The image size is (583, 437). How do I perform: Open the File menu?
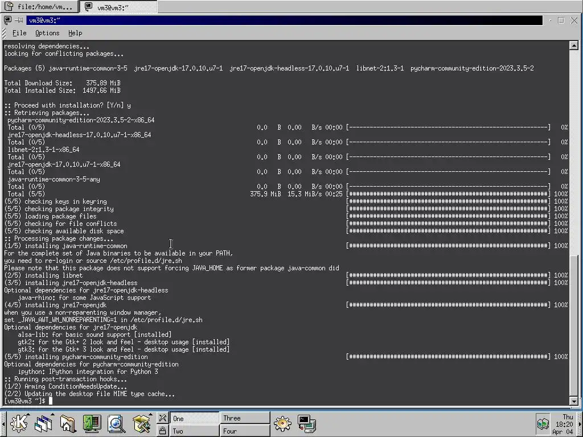pyautogui.click(x=19, y=33)
